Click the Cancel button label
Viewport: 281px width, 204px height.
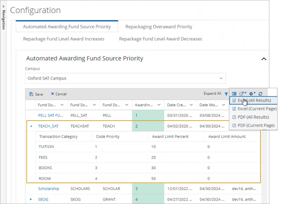61,94
